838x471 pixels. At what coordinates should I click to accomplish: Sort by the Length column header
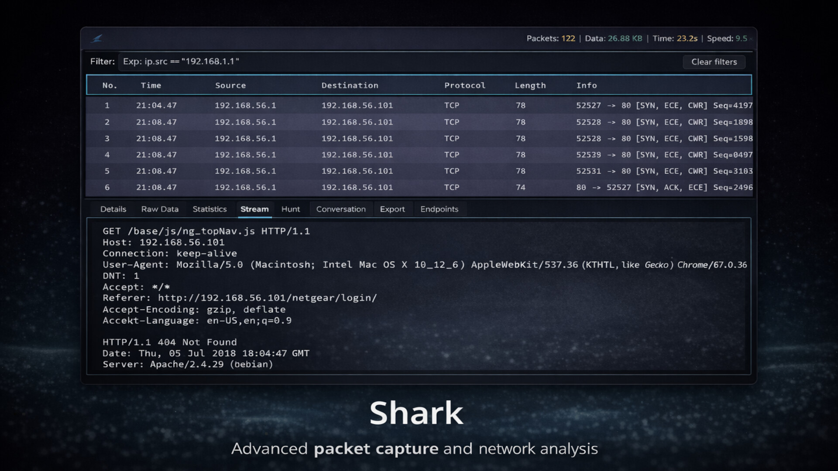coord(530,85)
